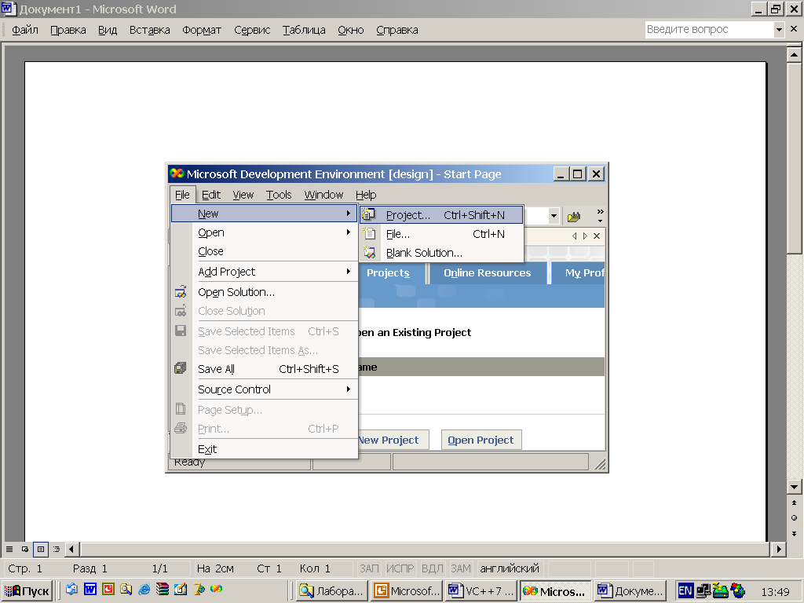Image resolution: width=804 pixels, height=603 pixels.
Task: Open PowerPoint from quick launch
Action: tap(108, 589)
